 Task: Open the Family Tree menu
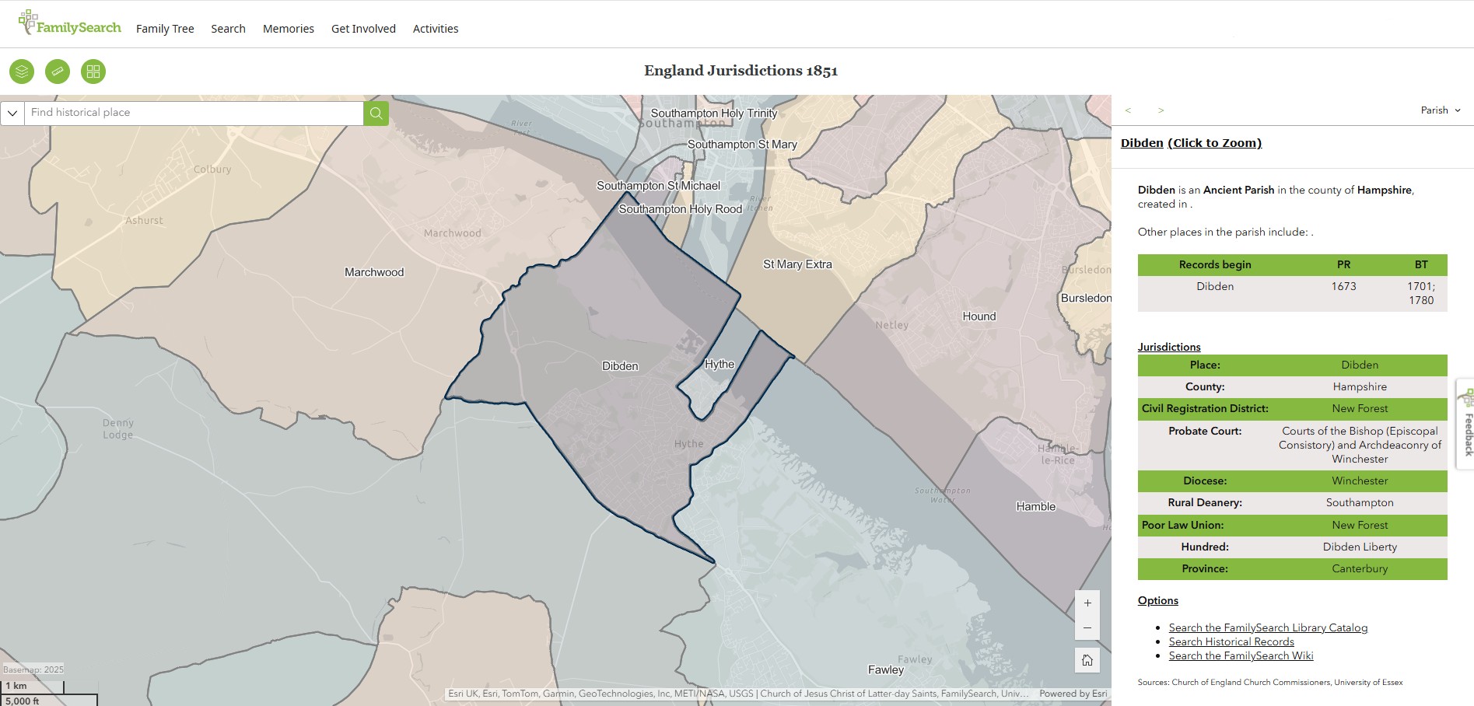click(x=165, y=29)
